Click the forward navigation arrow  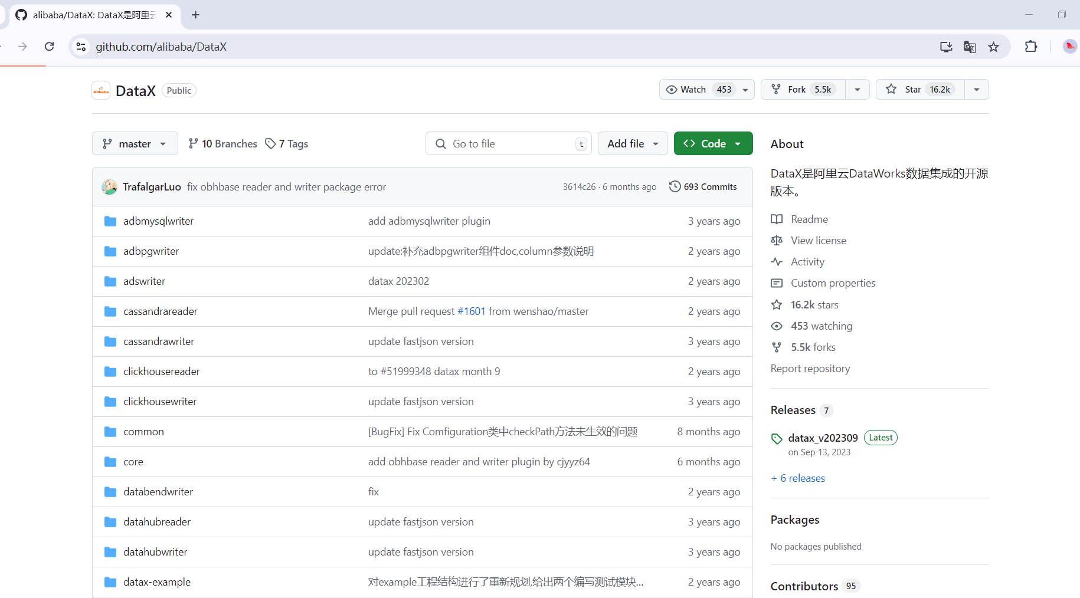click(x=22, y=47)
